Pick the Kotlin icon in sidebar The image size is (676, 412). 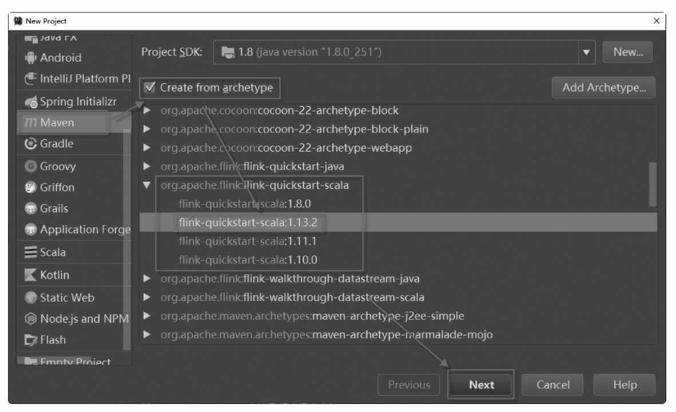(x=30, y=275)
